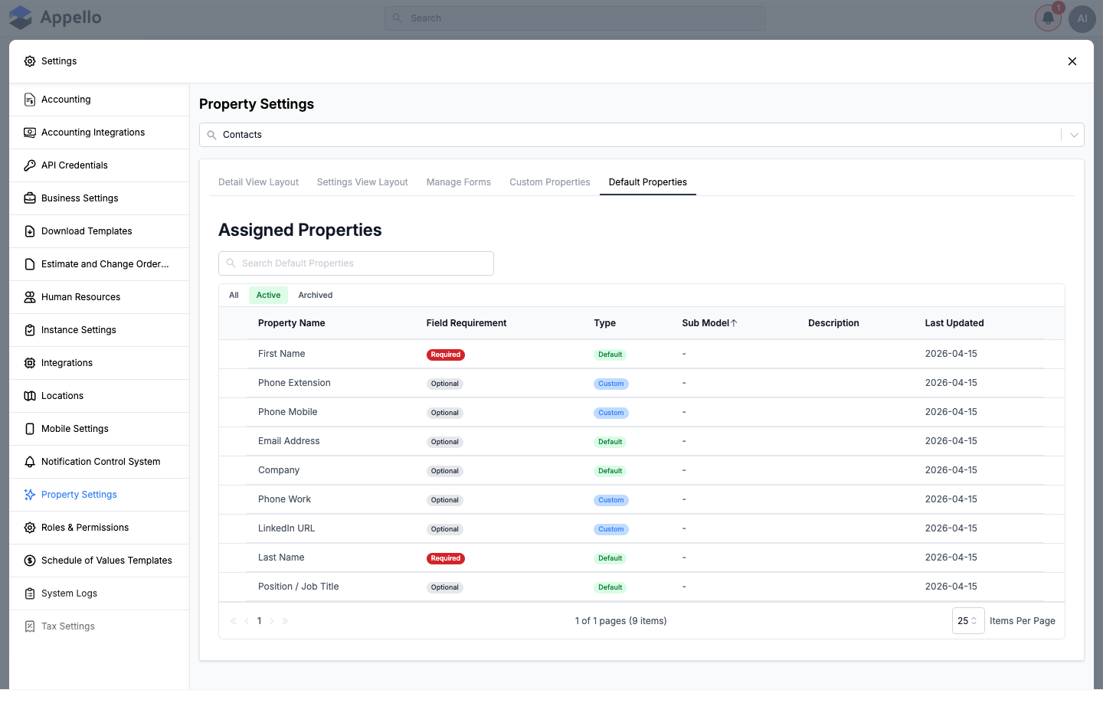This screenshot has width=1103, height=703.
Task: Close the Settings dialog with X
Action: pyautogui.click(x=1072, y=61)
